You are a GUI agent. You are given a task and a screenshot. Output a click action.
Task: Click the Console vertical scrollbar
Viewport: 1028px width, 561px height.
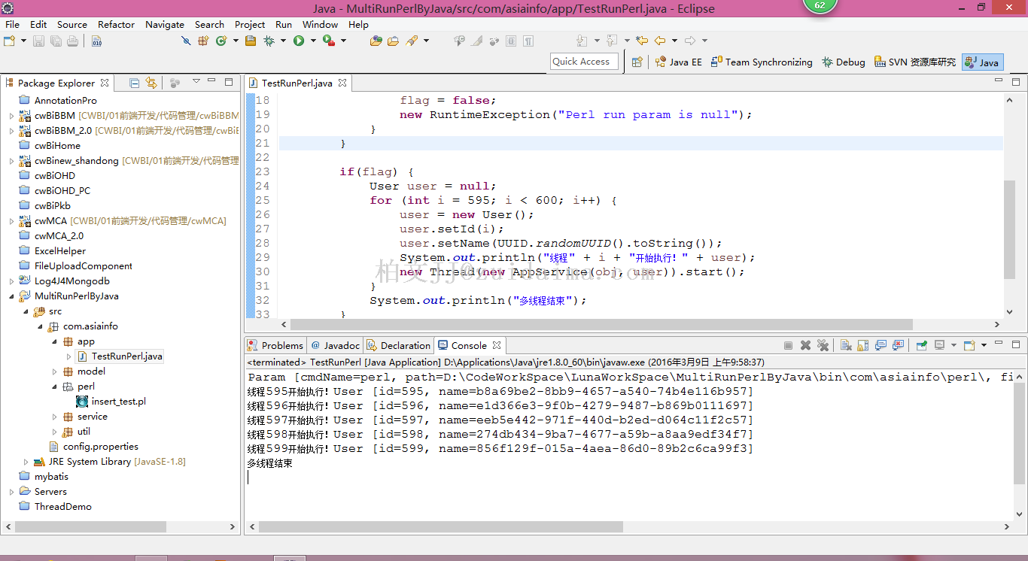point(1020,433)
